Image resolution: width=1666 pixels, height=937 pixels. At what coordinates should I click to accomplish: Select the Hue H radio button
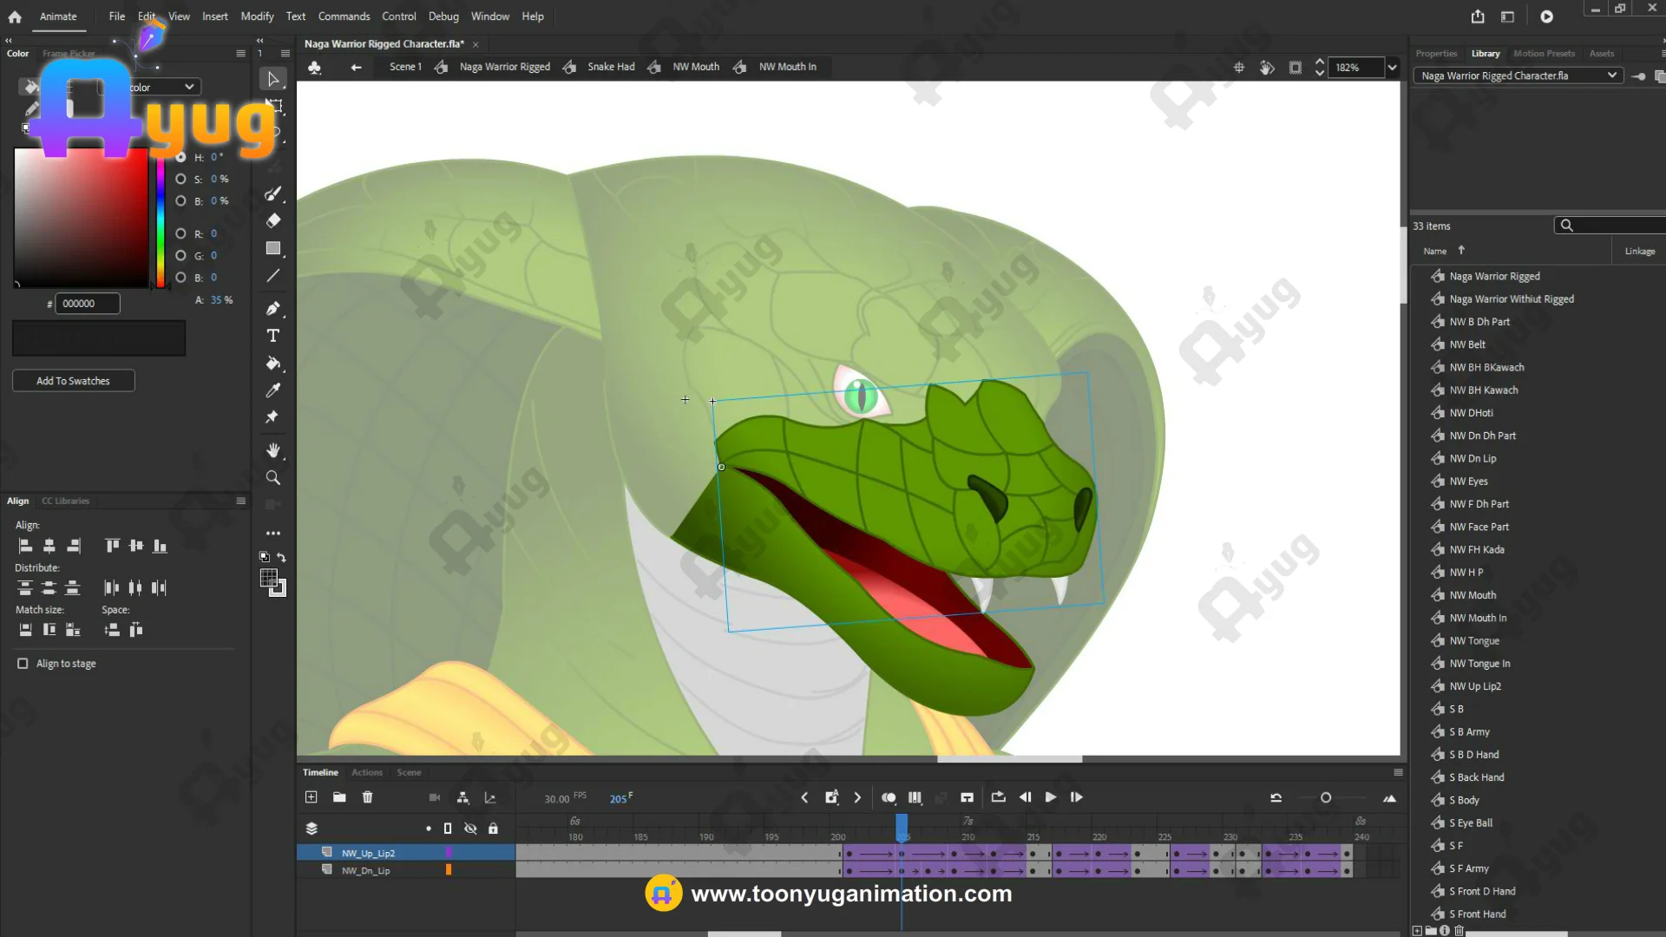[180, 157]
